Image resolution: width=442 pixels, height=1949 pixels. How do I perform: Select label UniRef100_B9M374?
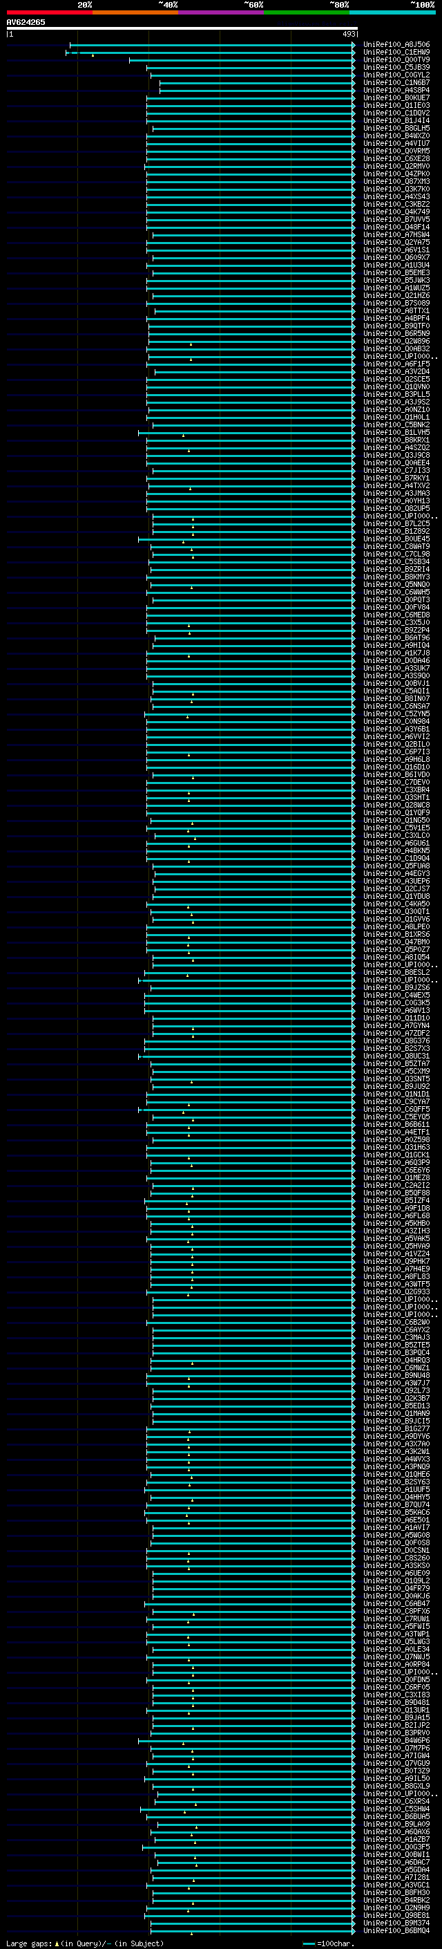(396, 1923)
